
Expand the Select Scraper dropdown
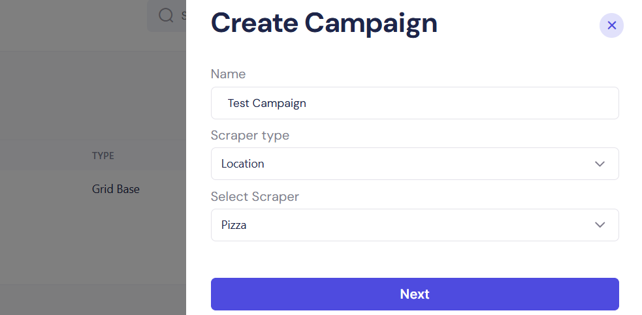[x=414, y=225]
